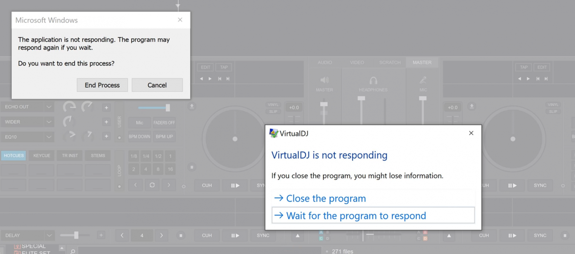Select the STEMS pad mode
This screenshot has width=575, height=254.
coord(98,156)
